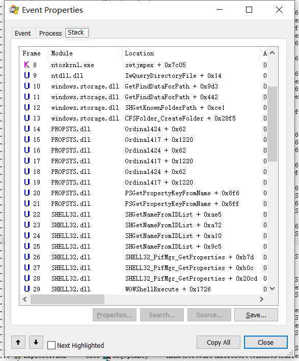
Task: Select 'CFSFolder_CreateFolder + 0x28f5' location
Action: coord(180,118)
